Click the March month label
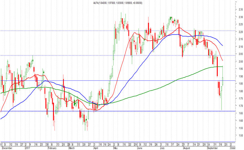 [71, 148]
